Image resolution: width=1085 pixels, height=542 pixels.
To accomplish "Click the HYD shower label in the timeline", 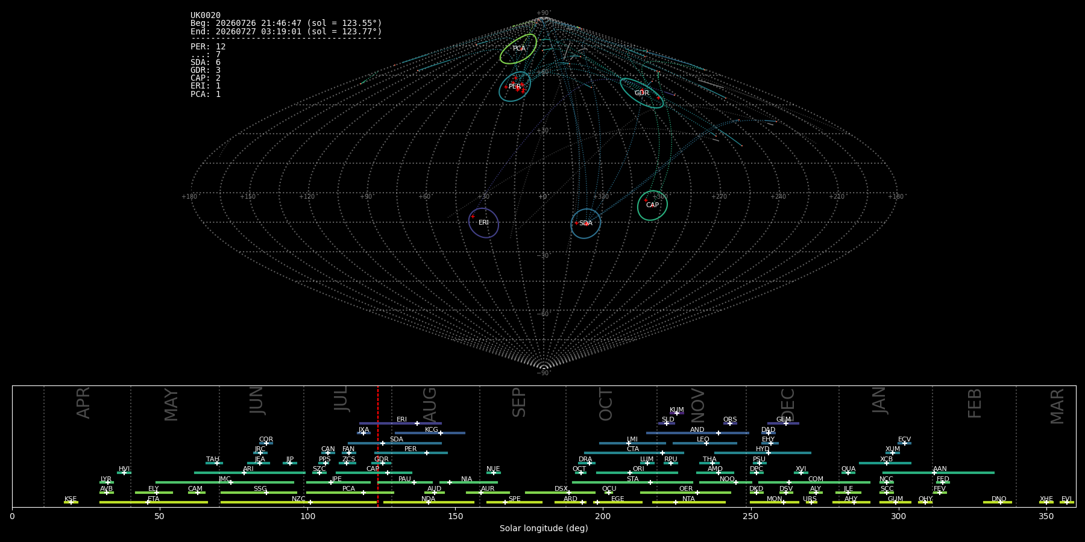I will tap(763, 449).
